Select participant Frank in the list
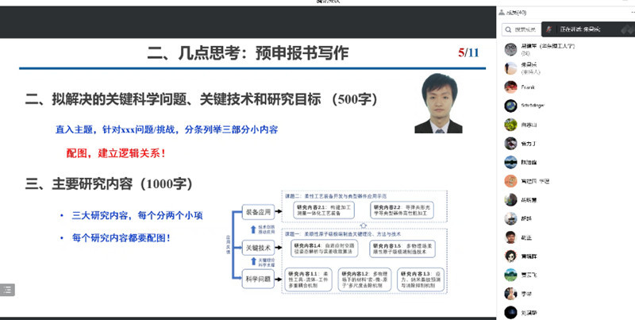This screenshot has width=635, height=320. [528, 87]
